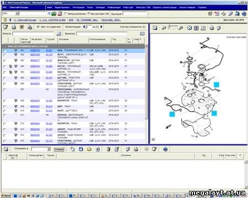Image resolution: width=248 pixels, height=198 pixels.
Task: Click the filter search icon beside Фильтр field
Action: coord(59,34)
